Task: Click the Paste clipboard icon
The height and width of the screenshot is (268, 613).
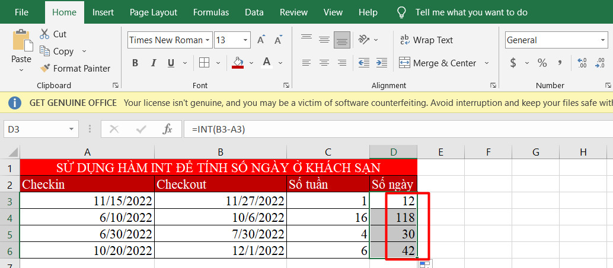Action: pyautogui.click(x=21, y=40)
